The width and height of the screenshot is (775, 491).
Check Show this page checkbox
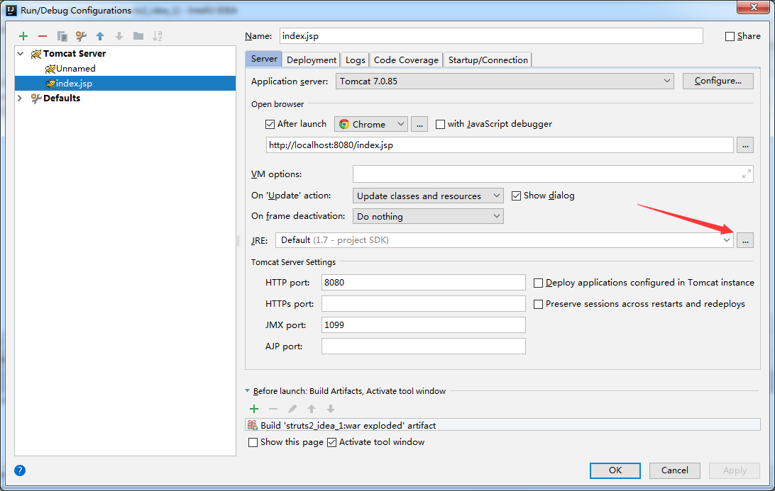point(253,442)
